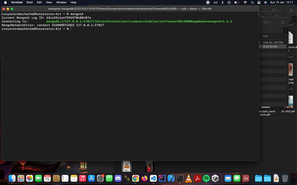Screen dimensions: 297x185
Task: Launch Discord from the Dock
Action: [118, 178]
